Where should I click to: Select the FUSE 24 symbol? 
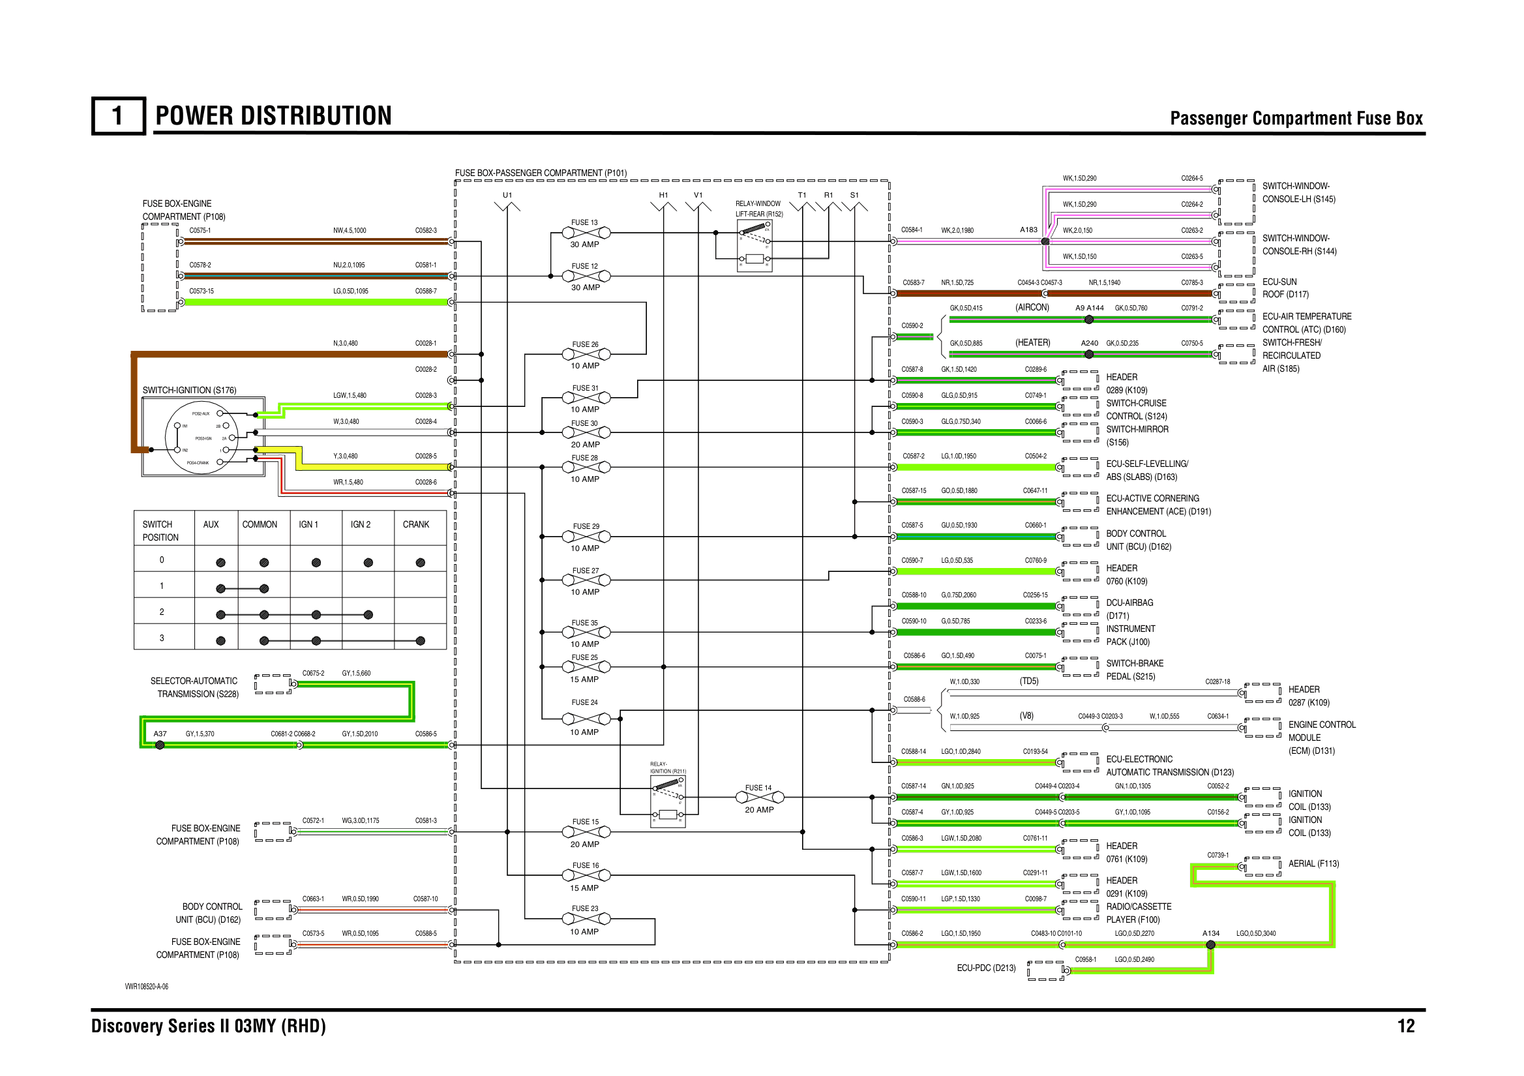coord(586,719)
